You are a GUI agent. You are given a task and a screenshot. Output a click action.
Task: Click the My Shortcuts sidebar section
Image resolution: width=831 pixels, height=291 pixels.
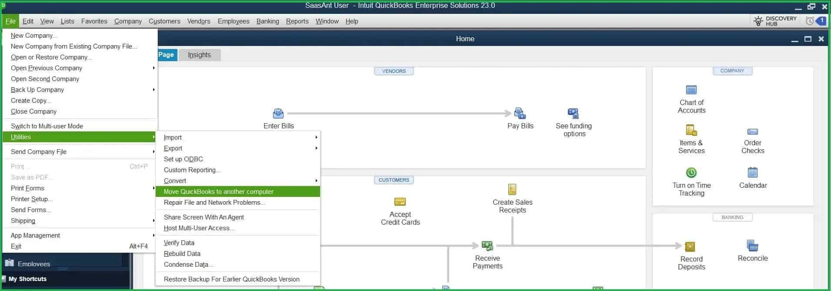(27, 279)
